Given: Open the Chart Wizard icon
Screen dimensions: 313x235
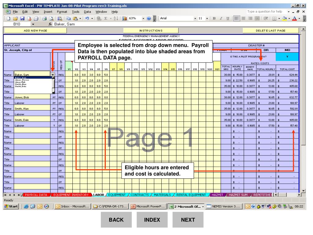Looking at the screenshot, I should coord(124,18).
